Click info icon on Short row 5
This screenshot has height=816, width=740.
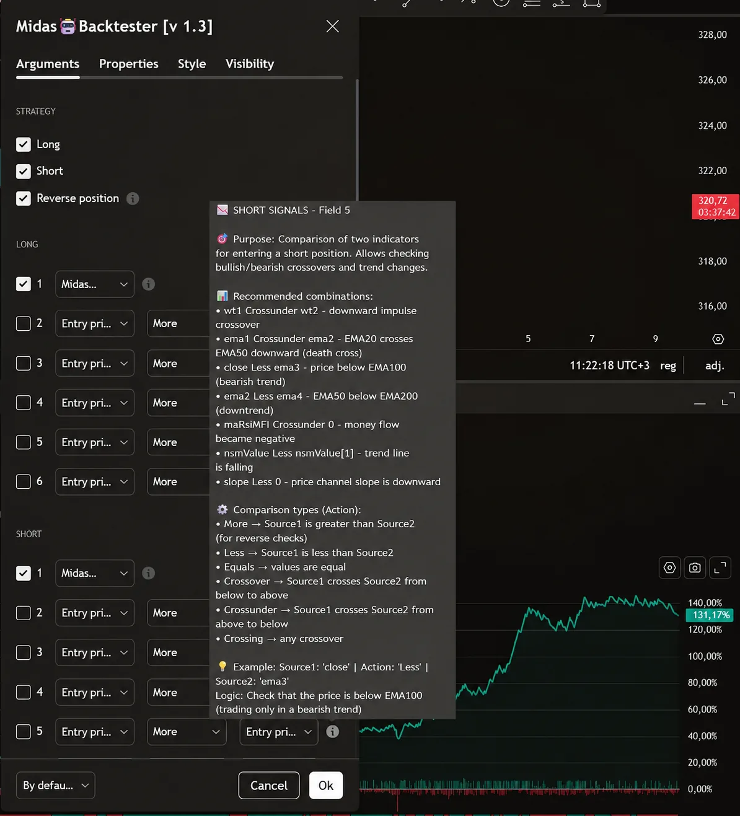point(333,732)
